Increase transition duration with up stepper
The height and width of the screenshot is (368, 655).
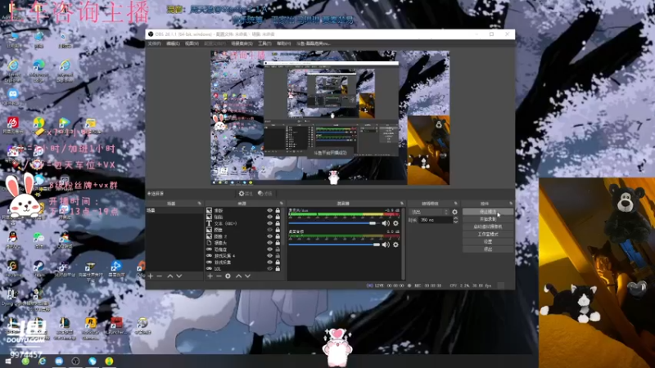click(x=455, y=218)
